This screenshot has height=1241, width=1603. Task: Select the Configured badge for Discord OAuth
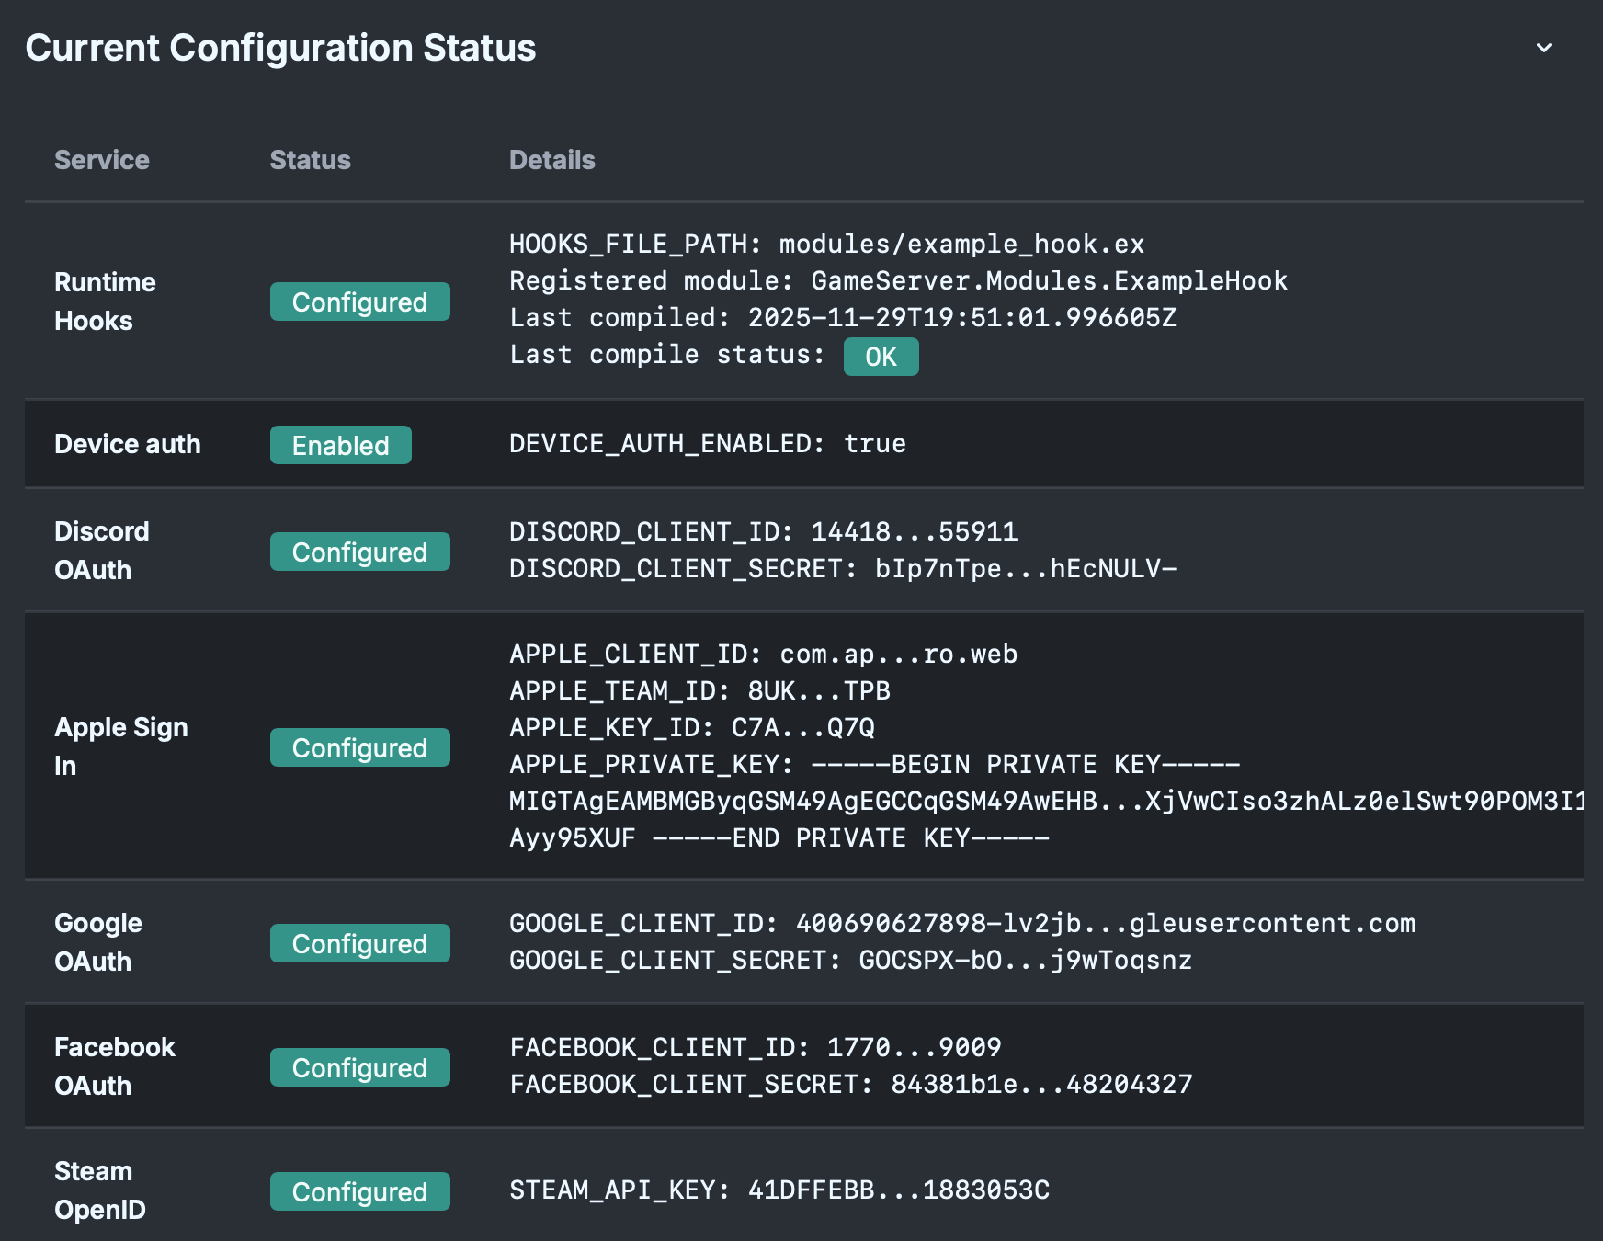pos(359,552)
